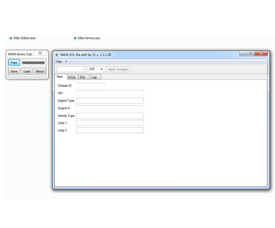Switch to the EOL tab

(82, 77)
